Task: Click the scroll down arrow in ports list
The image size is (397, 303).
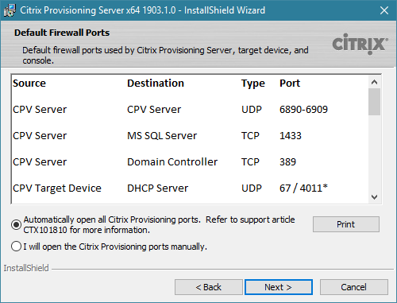Action: [x=374, y=197]
